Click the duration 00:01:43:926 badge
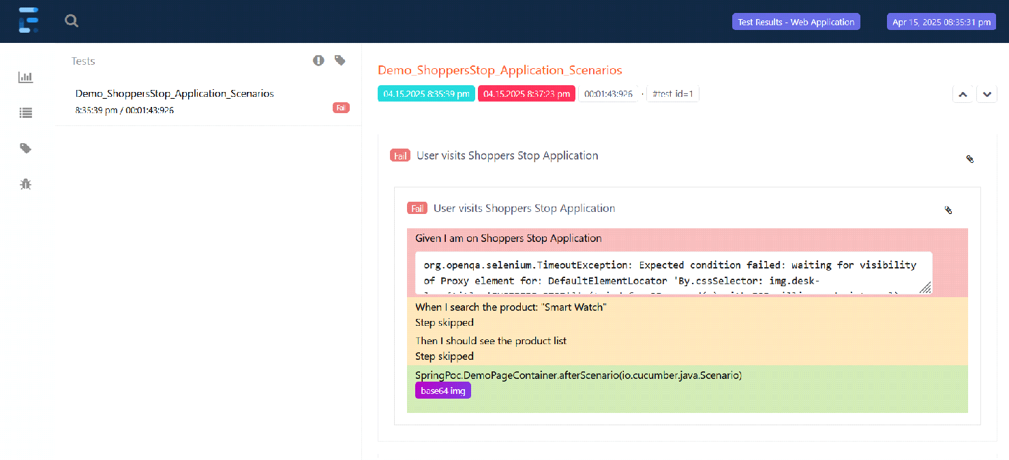This screenshot has width=1009, height=460. [608, 94]
